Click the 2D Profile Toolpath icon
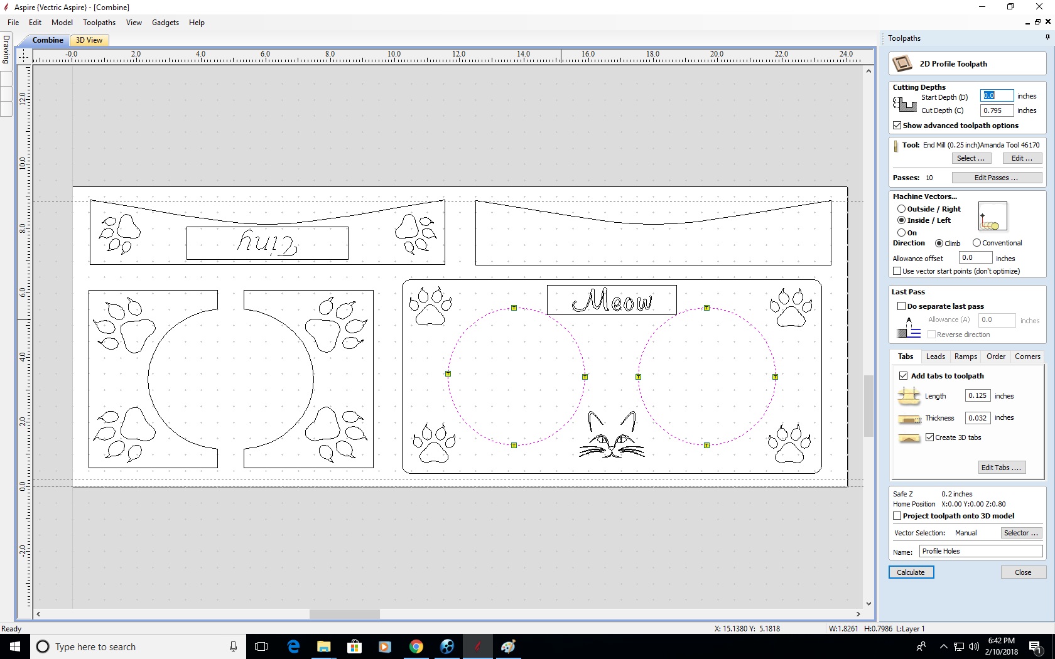Screen dimensions: 1055x659 pos(902,63)
